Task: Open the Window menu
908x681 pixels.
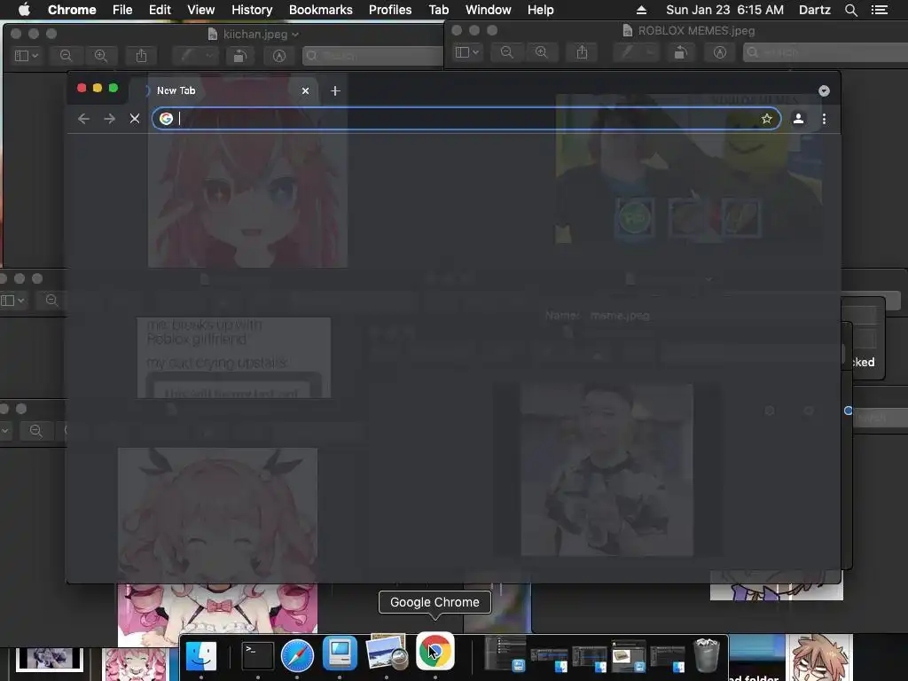Action: [x=489, y=10]
